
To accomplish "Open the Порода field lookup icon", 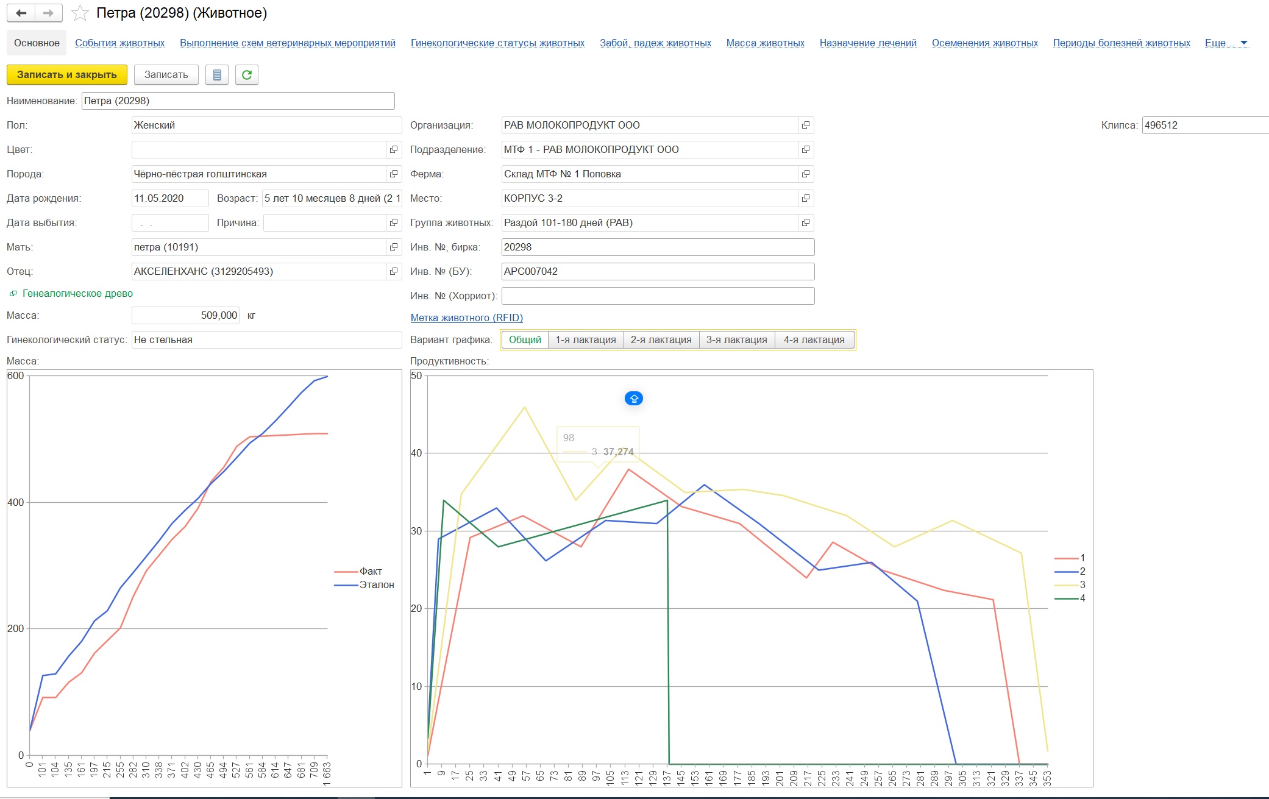I will [x=394, y=174].
